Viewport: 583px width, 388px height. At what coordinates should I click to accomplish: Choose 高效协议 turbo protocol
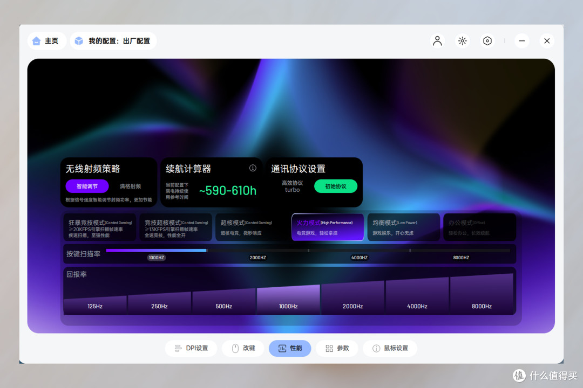(292, 186)
